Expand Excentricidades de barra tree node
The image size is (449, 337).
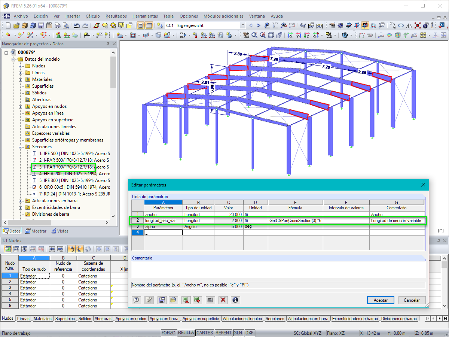point(21,207)
